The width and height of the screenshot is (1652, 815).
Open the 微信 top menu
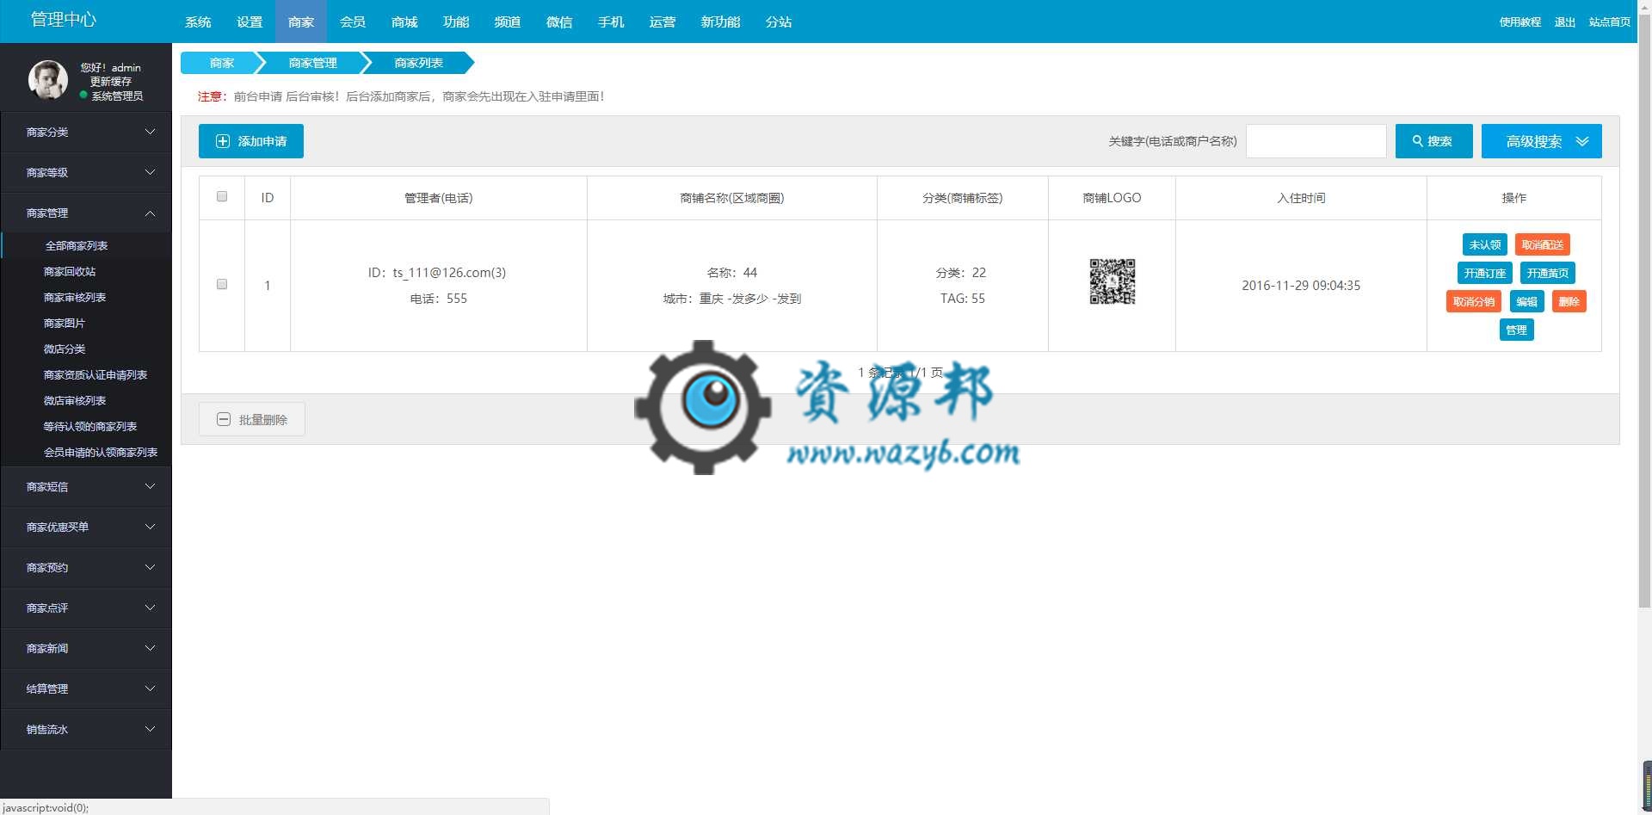click(559, 22)
